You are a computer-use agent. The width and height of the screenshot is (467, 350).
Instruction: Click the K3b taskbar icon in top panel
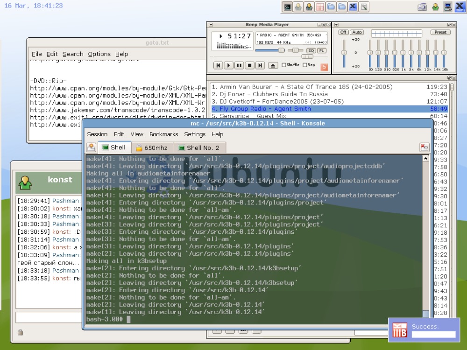320,7
